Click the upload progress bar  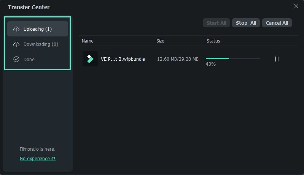[x=232, y=58]
